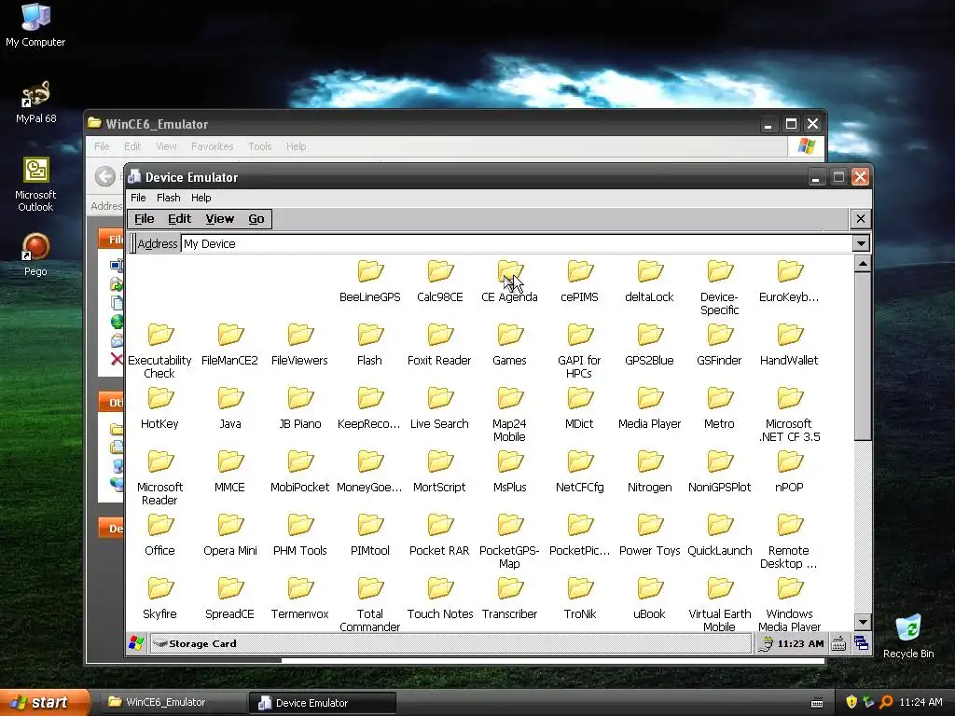The height and width of the screenshot is (716, 955).
Task: Select the Executability Check folder
Action: pyautogui.click(x=159, y=351)
